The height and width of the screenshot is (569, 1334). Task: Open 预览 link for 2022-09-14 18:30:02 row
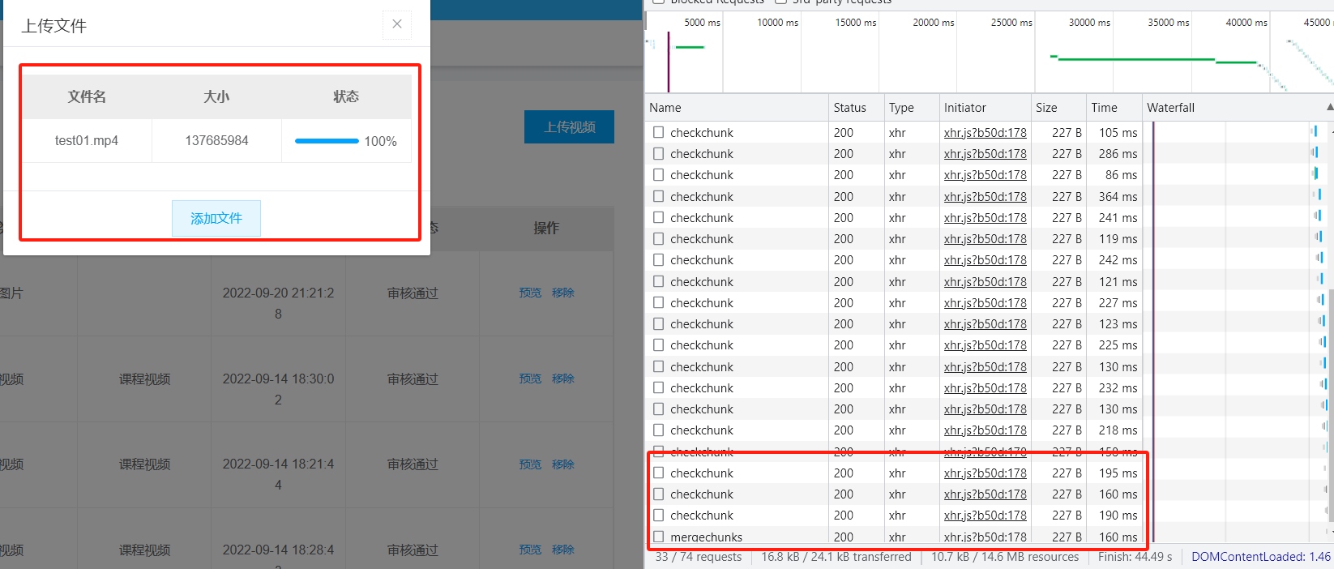(530, 379)
